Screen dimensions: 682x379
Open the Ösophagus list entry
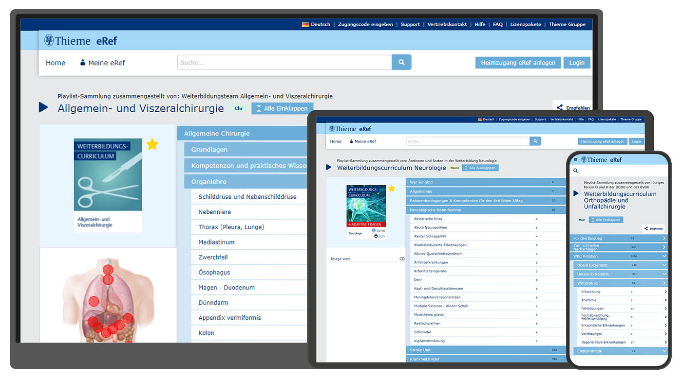(249, 273)
